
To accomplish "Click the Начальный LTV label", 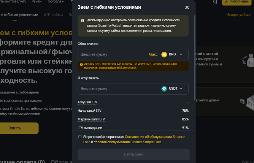I will tap(89, 111).
